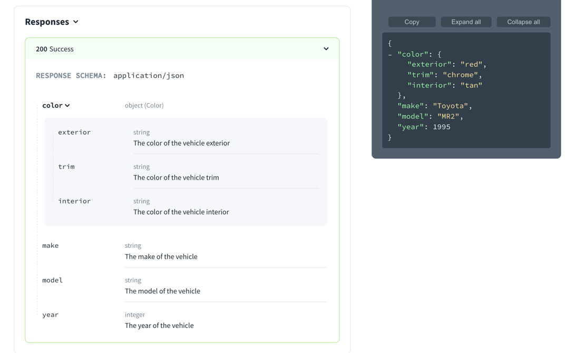Click "The make of the vehicle" description
Viewport: 567px width, 353px height.
[x=161, y=257]
